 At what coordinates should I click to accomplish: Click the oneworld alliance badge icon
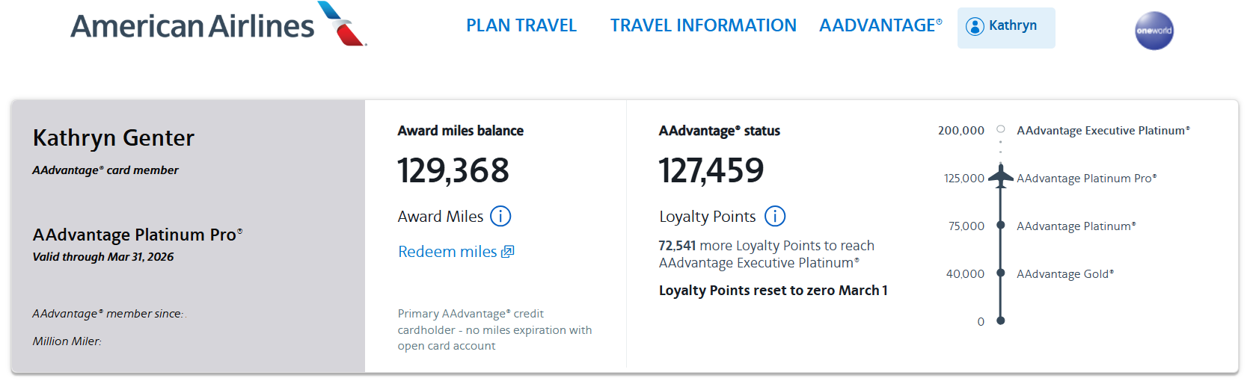(x=1154, y=31)
